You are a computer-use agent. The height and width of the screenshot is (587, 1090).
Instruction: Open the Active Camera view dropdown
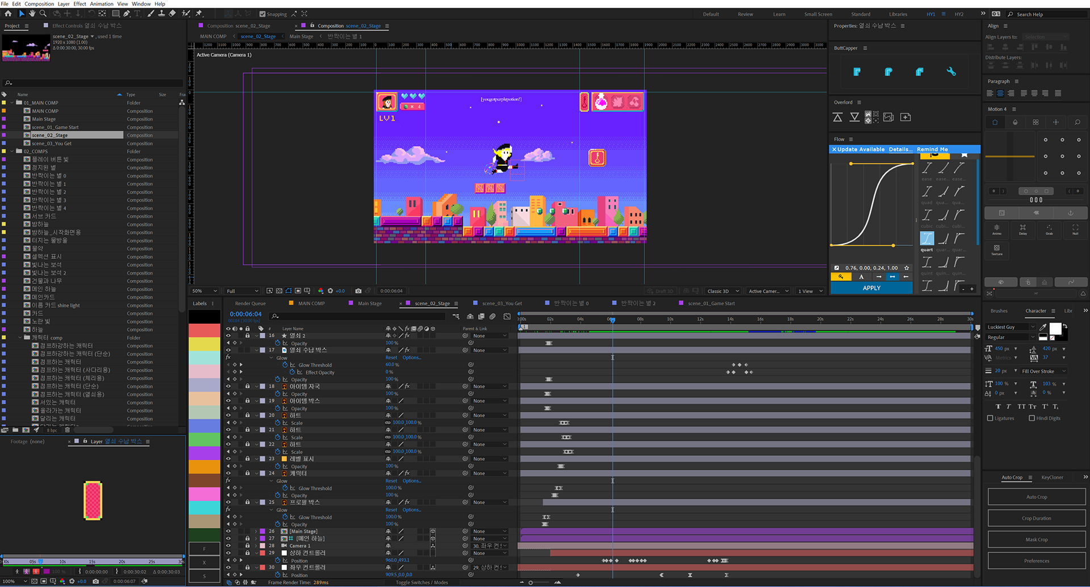coord(769,291)
